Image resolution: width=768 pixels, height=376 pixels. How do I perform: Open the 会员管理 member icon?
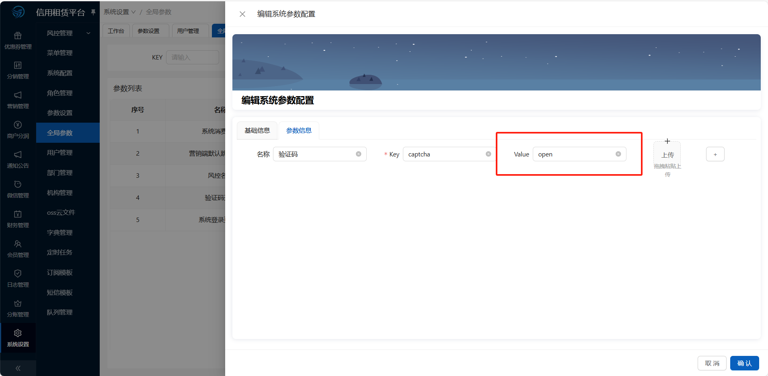click(x=18, y=244)
